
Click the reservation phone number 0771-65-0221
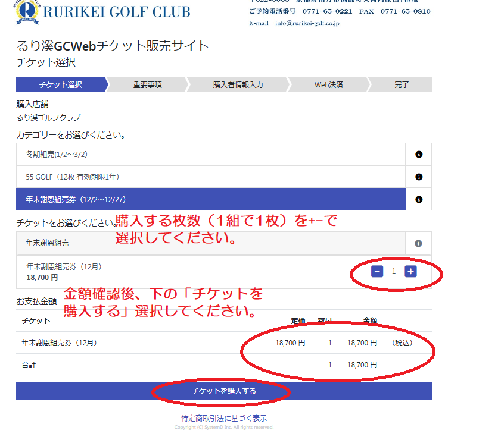[327, 11]
